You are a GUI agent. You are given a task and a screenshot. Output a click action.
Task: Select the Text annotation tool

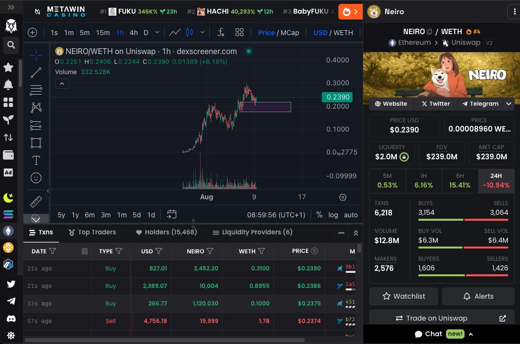pos(36,160)
